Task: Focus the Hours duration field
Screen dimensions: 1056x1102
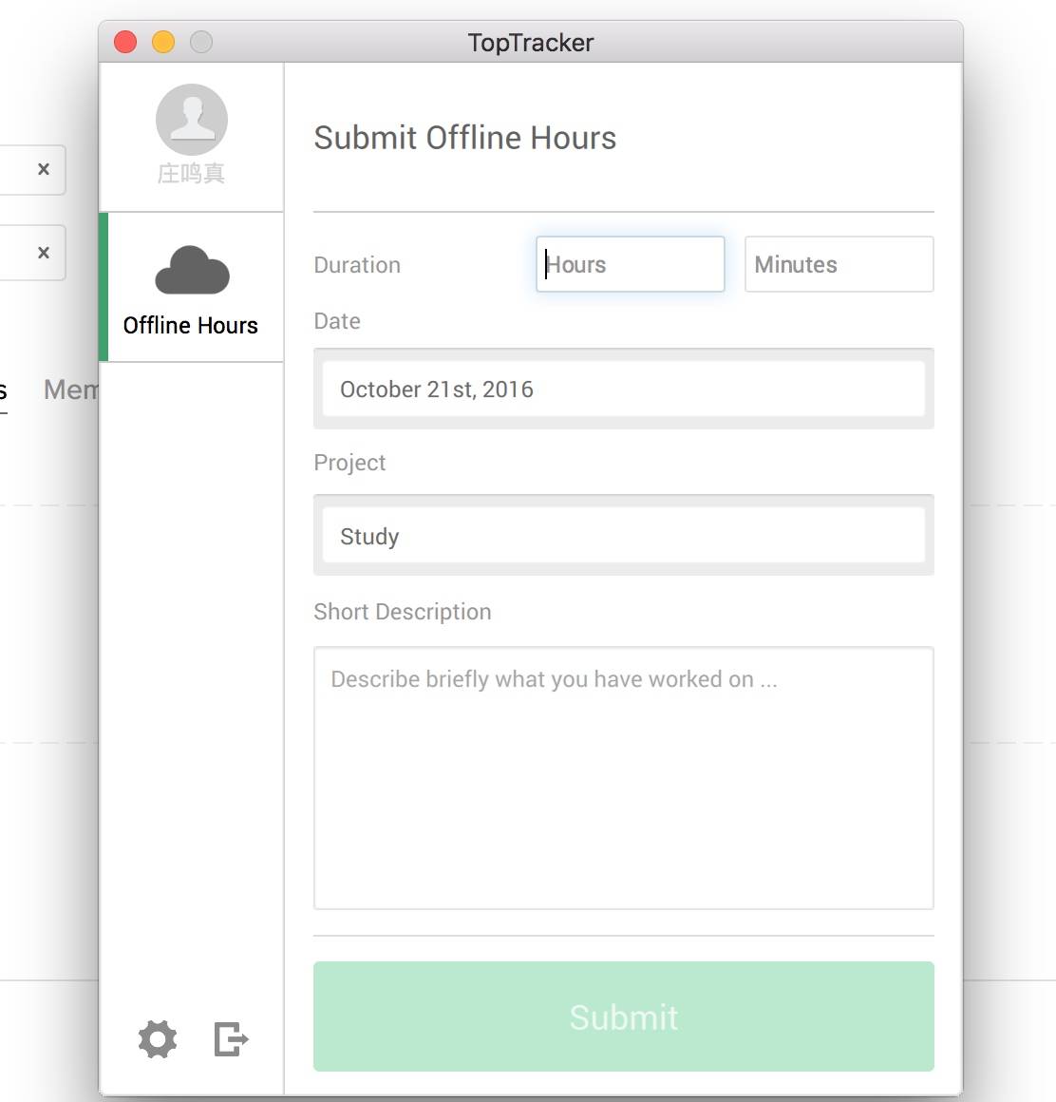Action: coord(631,264)
